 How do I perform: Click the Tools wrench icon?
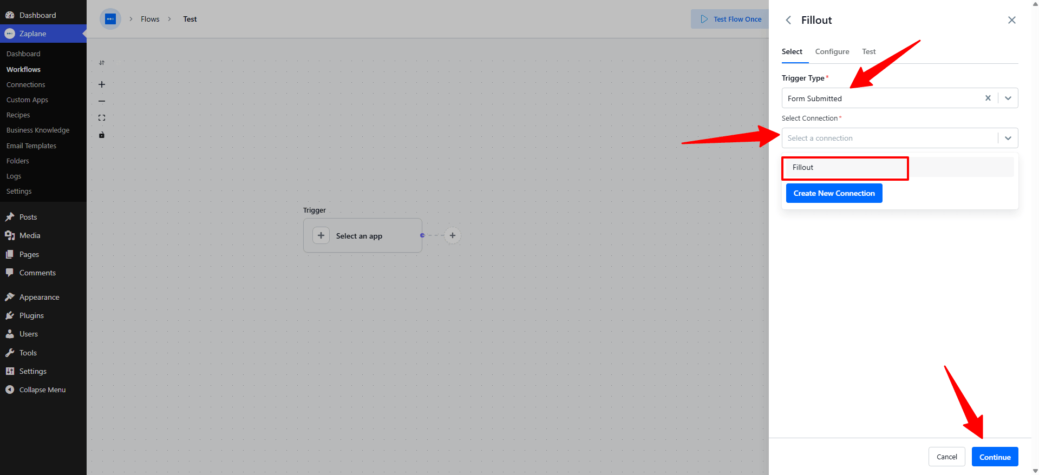pyautogui.click(x=10, y=353)
